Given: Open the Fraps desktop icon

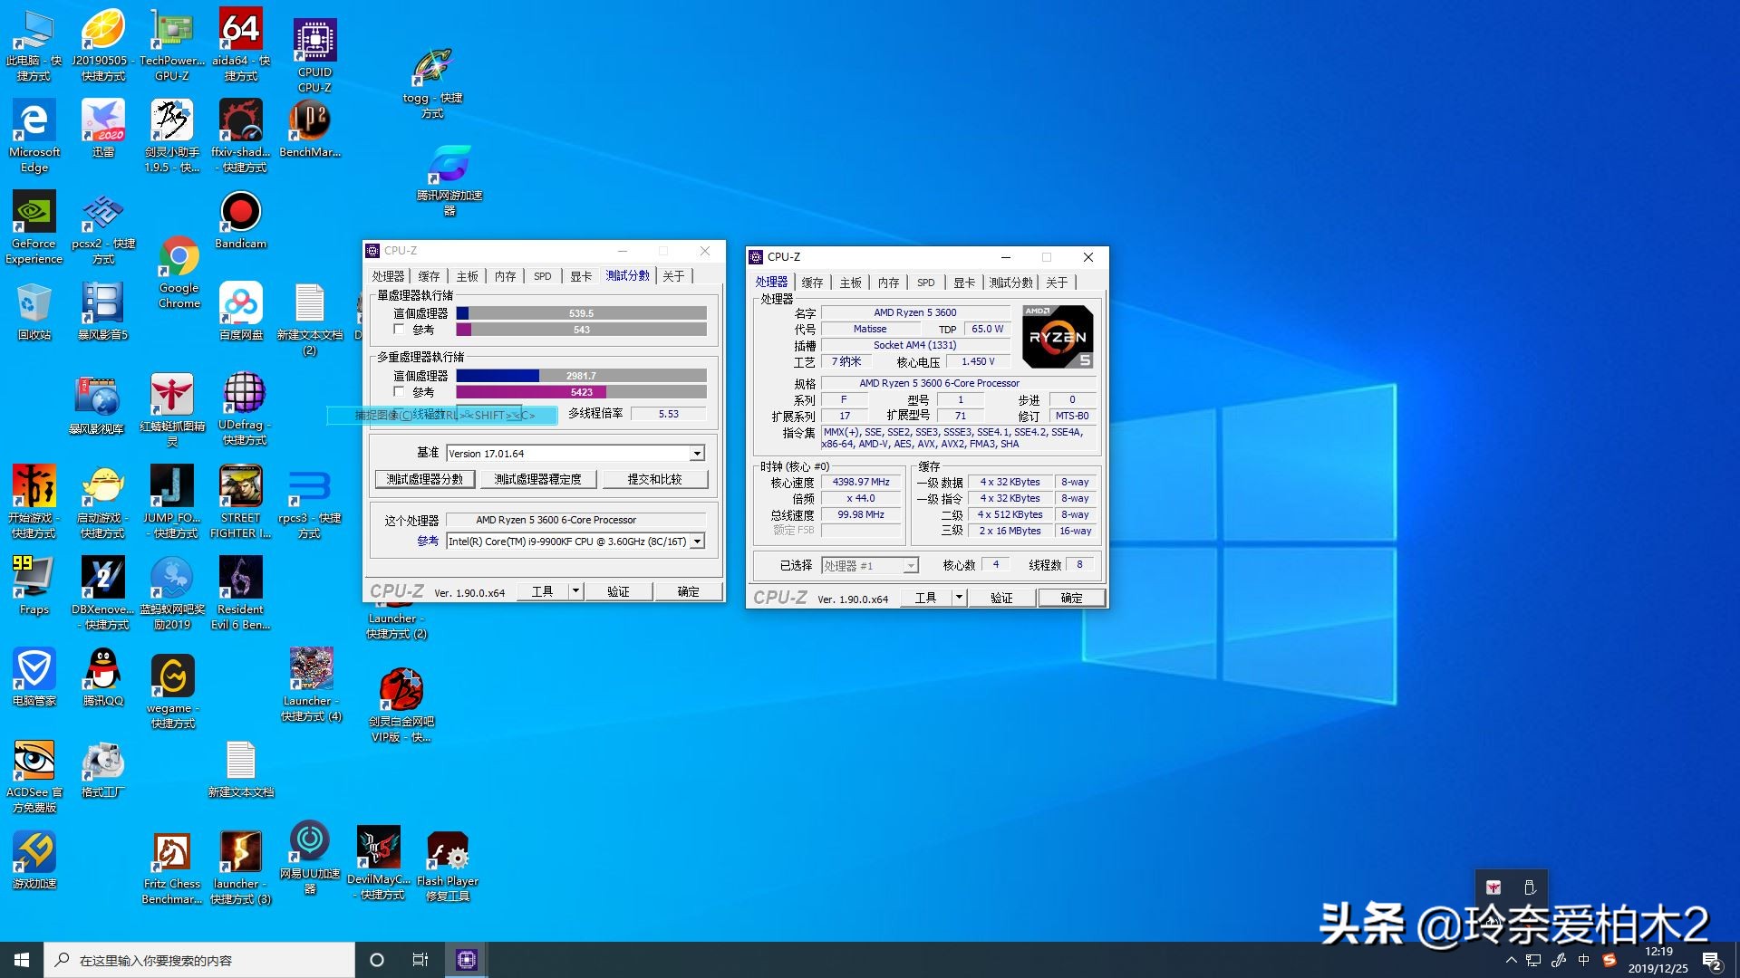Looking at the screenshot, I should click(x=34, y=576).
